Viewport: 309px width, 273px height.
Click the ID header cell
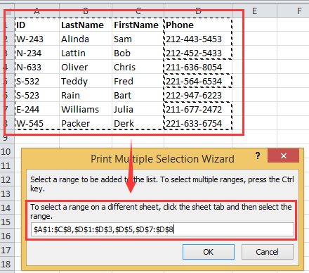tap(37, 25)
